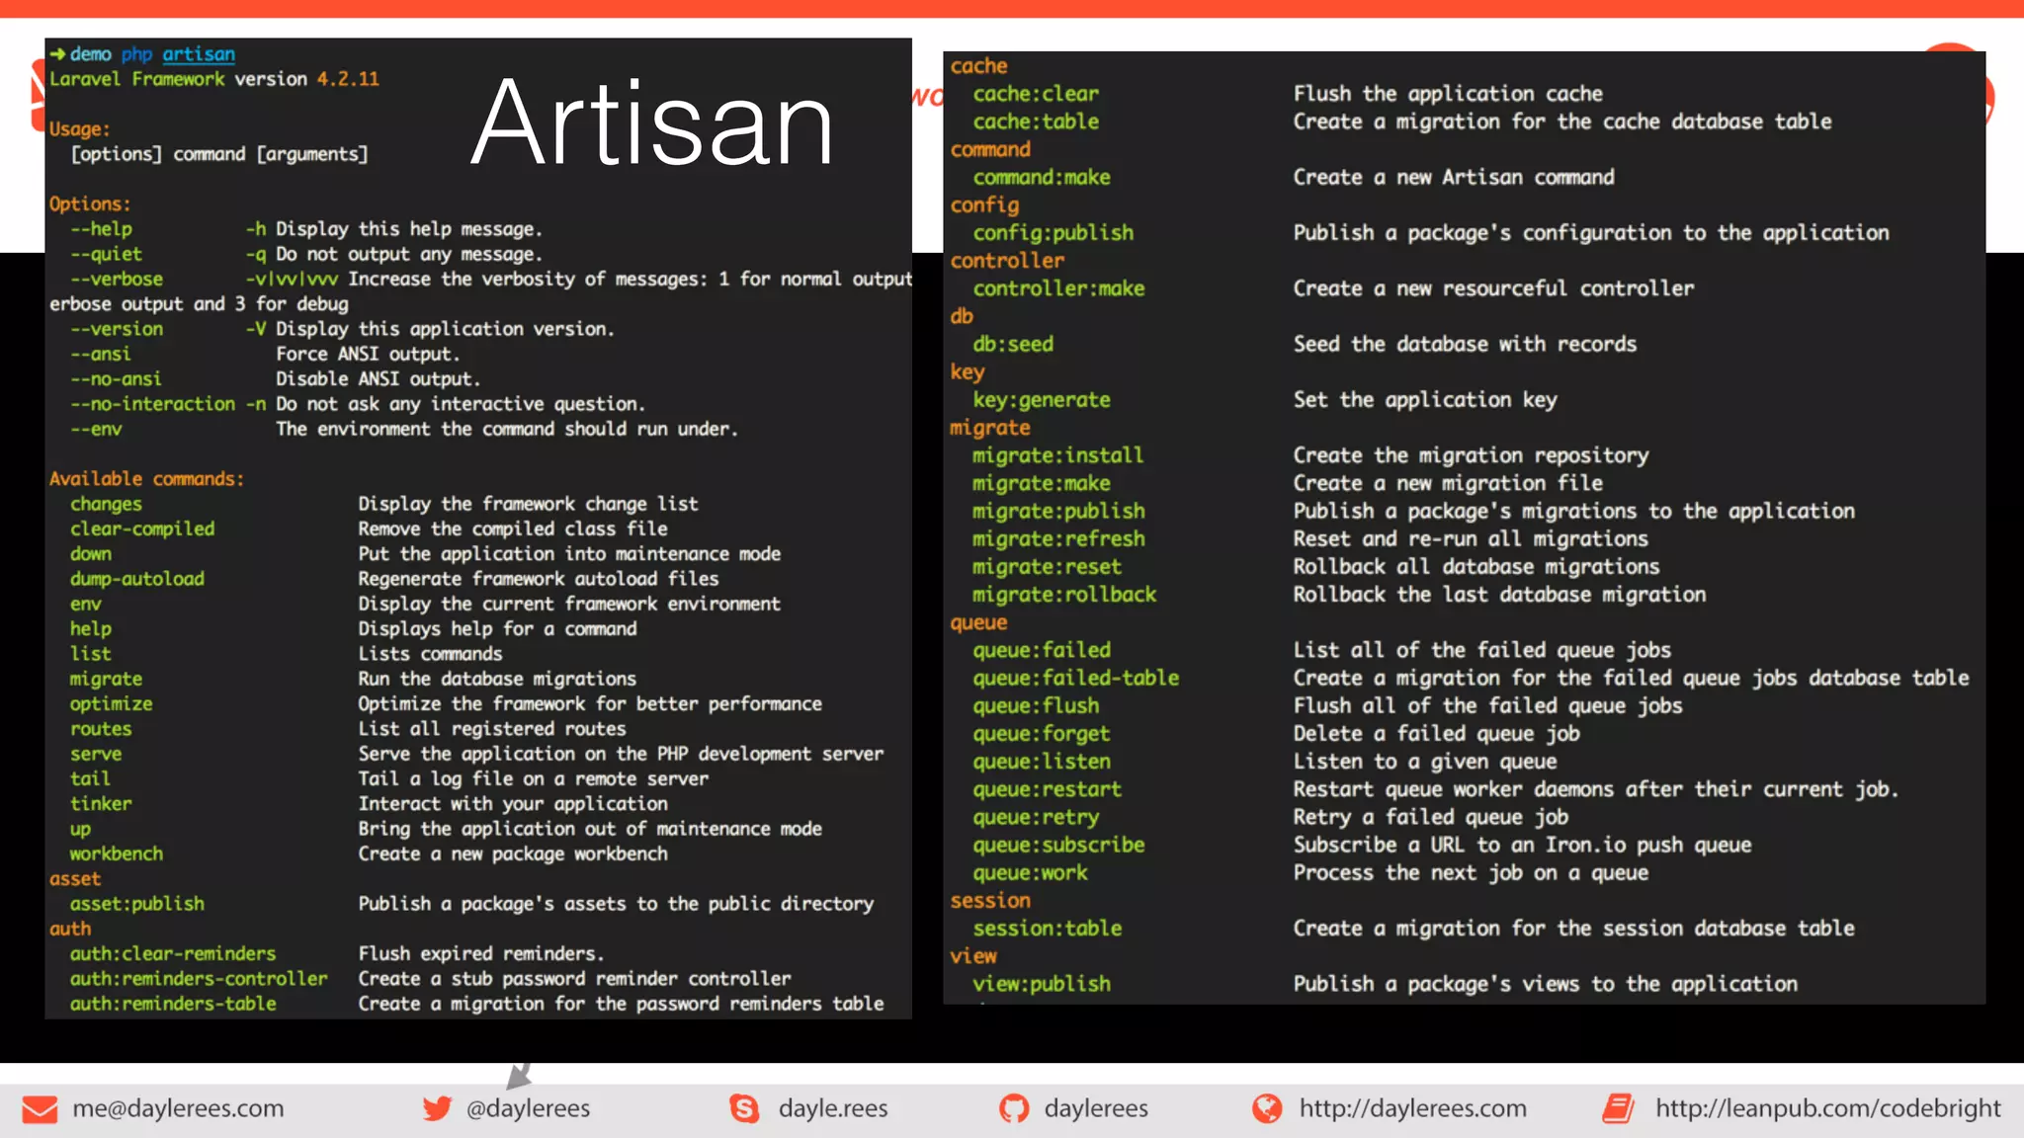Click the 'Available commands:' heading
Screen dimensions: 2024x1138
tap(146, 479)
